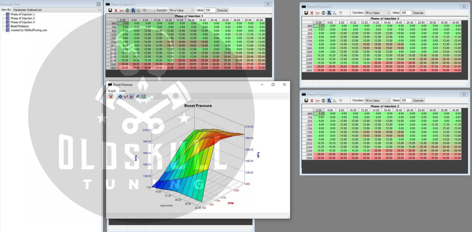Viewport: 472px width, 232px height.
Task: Click the balance scale icon in Phase of Injection 2
Action: coord(323,101)
